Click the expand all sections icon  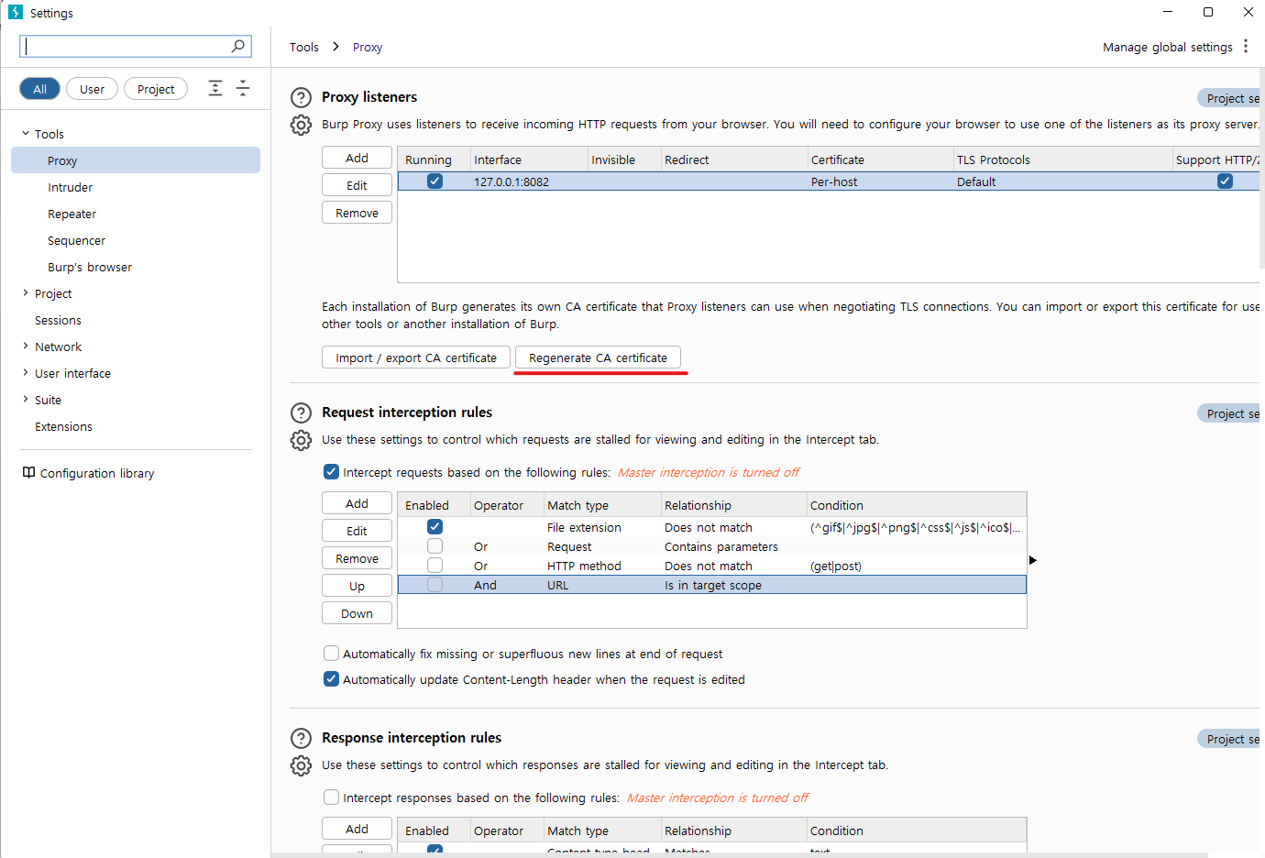tap(215, 88)
